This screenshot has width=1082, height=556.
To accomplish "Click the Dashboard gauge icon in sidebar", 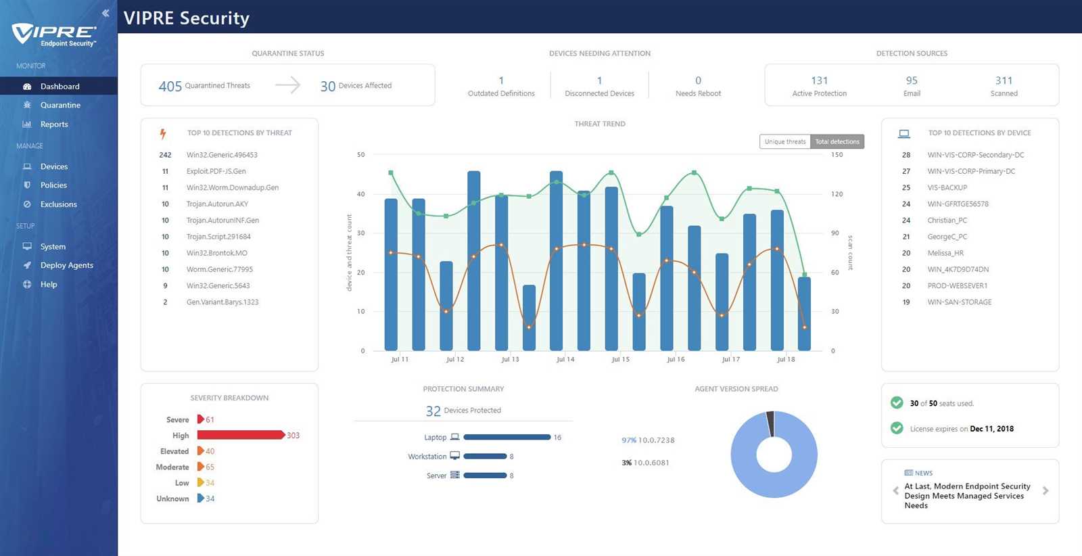I will pyautogui.click(x=27, y=87).
